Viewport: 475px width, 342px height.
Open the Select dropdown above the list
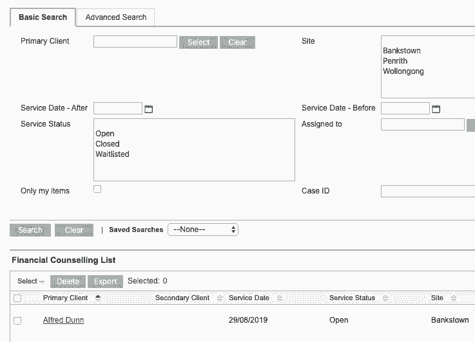pyautogui.click(x=30, y=282)
